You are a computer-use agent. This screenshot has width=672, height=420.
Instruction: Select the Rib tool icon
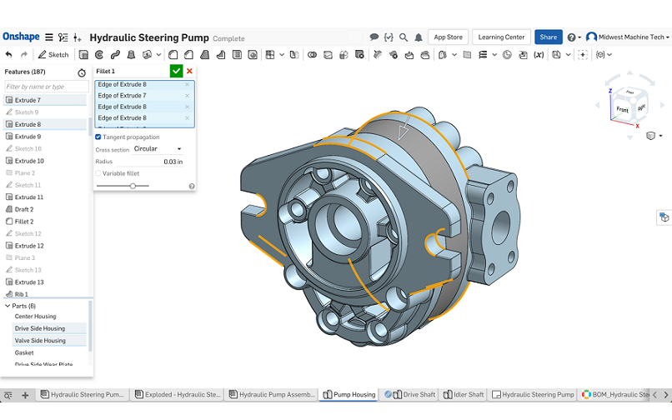(221, 54)
